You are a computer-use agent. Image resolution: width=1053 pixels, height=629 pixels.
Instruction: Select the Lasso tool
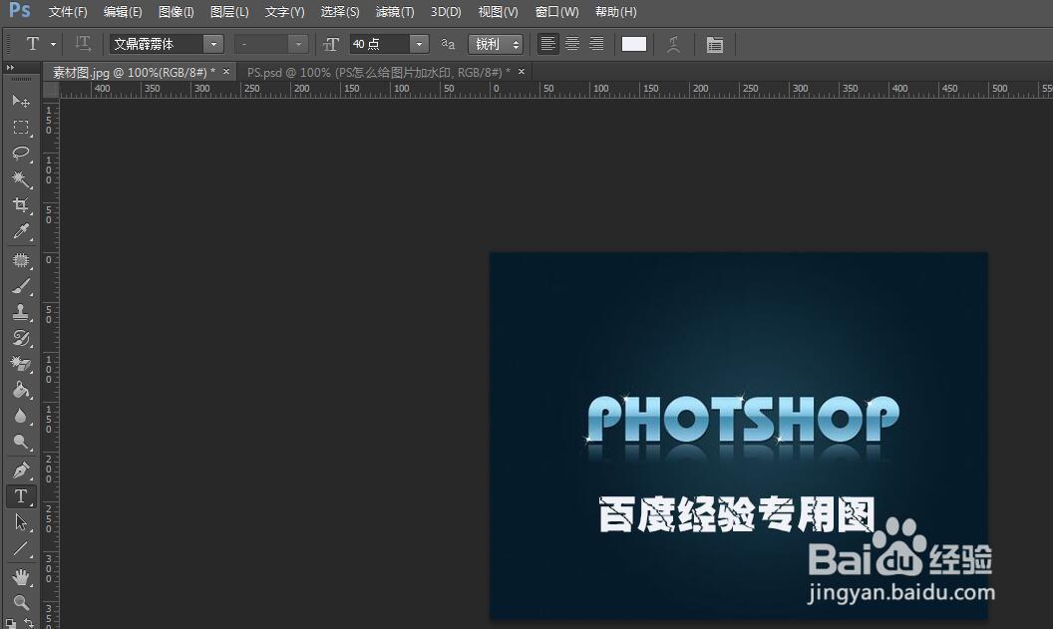point(21,154)
